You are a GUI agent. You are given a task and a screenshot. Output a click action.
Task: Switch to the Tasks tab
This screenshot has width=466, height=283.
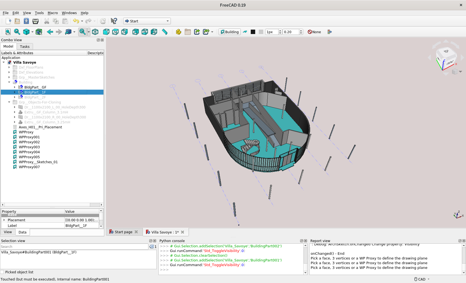[x=25, y=46]
